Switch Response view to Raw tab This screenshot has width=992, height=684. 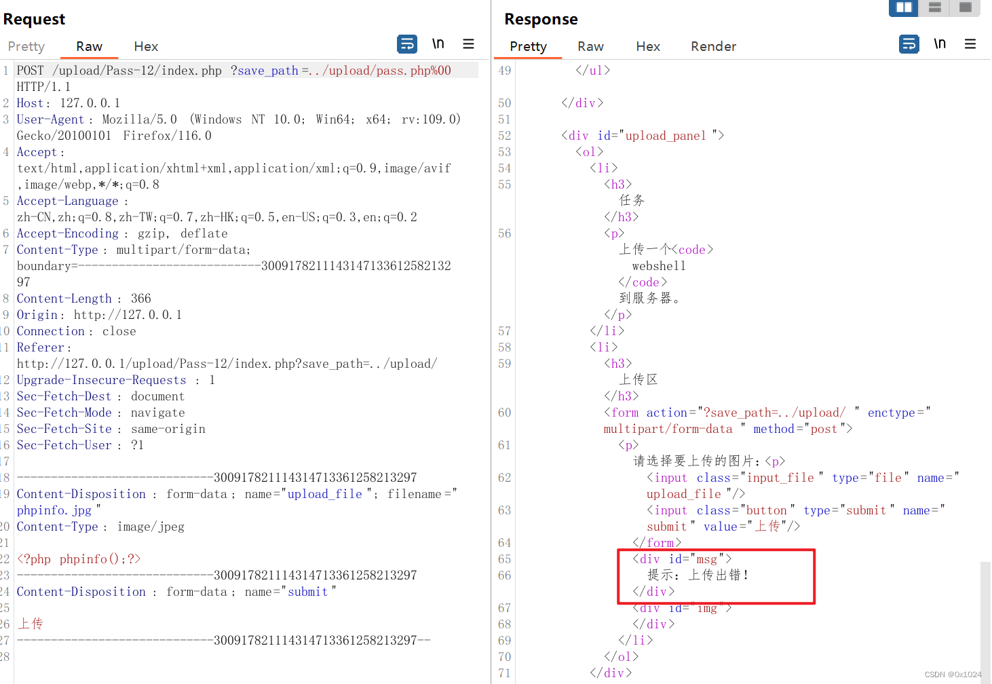click(x=590, y=46)
